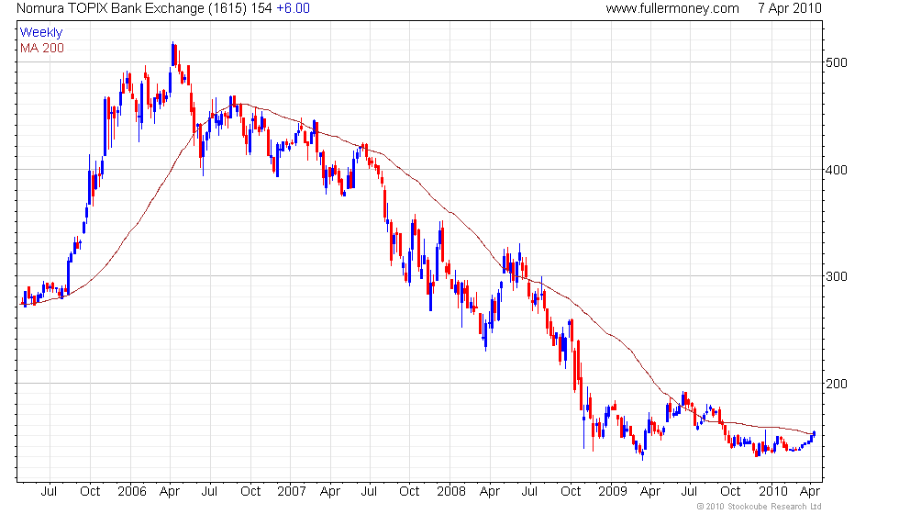Viewport: 899px width, 514px height.
Task: Click the 2006 year label on time axis
Action: pyautogui.click(x=132, y=492)
